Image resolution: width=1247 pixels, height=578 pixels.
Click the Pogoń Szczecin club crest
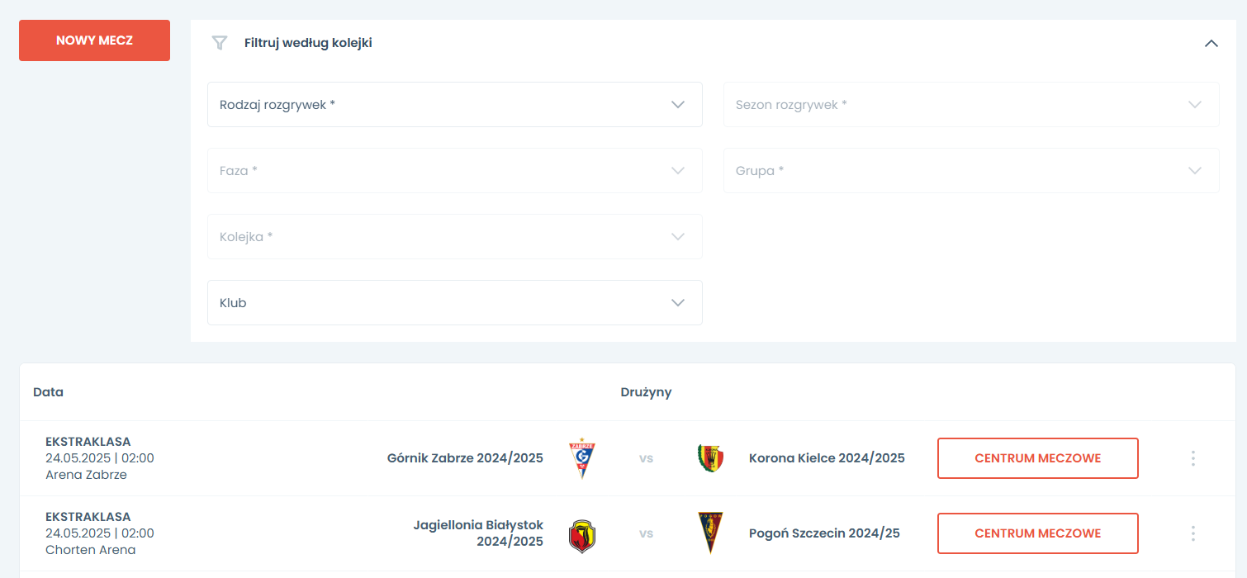710,533
